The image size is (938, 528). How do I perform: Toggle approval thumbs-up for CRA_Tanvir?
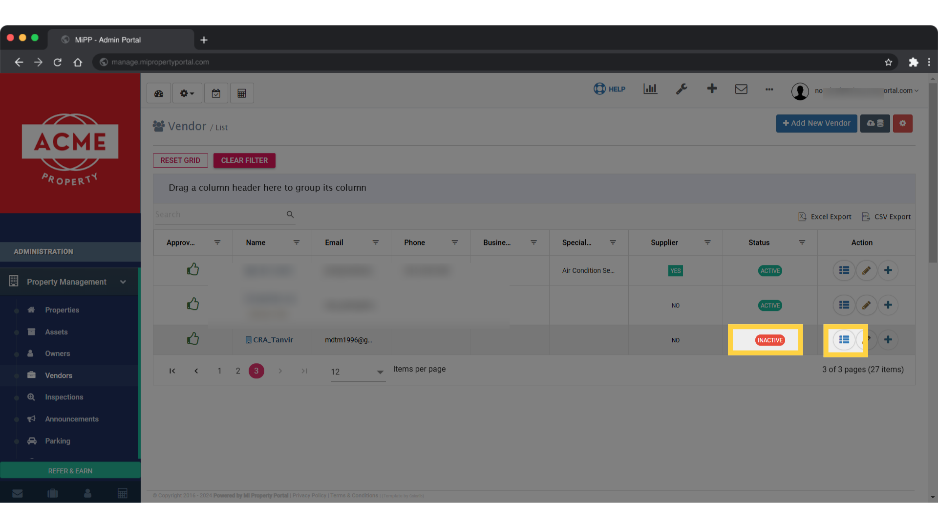193,339
